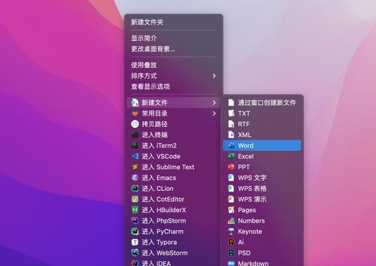Click the CLion app icon
The image size is (376, 266).
[x=135, y=188]
